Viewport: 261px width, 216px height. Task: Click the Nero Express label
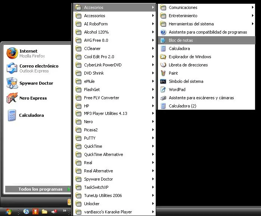pos(33,98)
